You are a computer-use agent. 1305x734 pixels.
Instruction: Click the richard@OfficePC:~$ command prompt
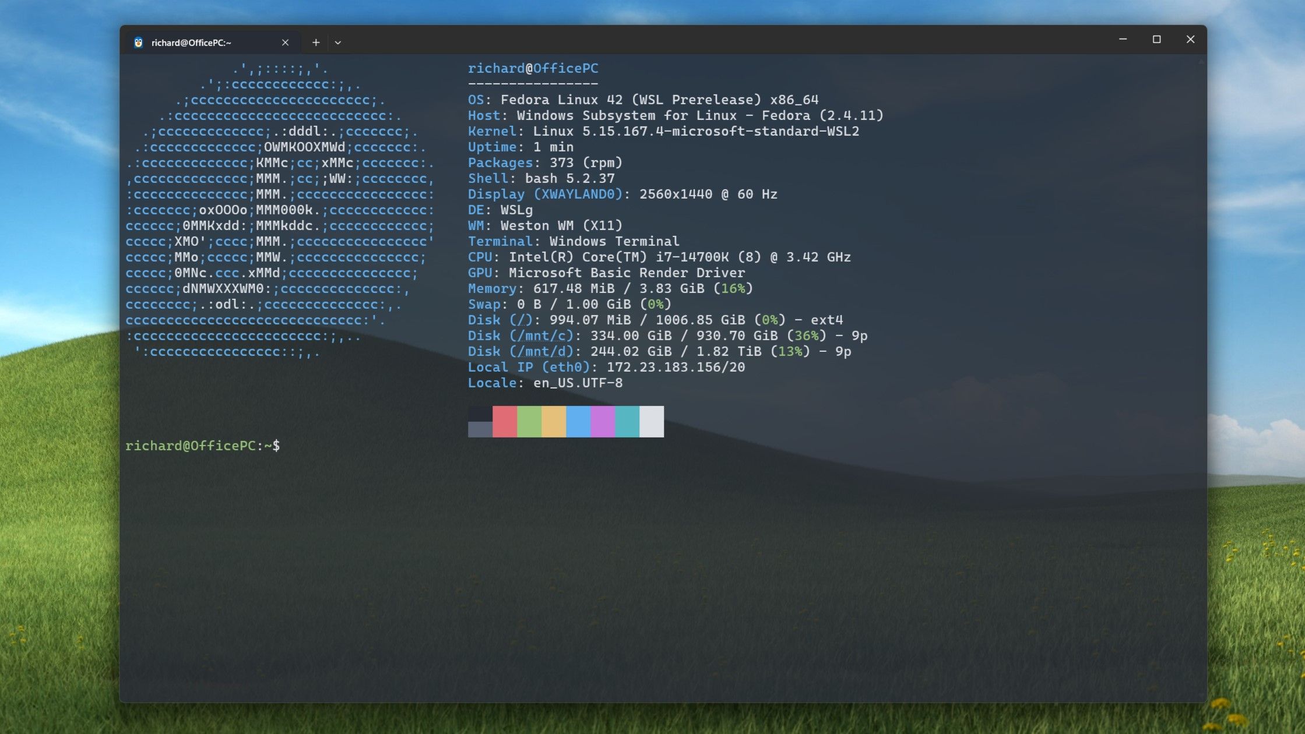[x=202, y=446]
